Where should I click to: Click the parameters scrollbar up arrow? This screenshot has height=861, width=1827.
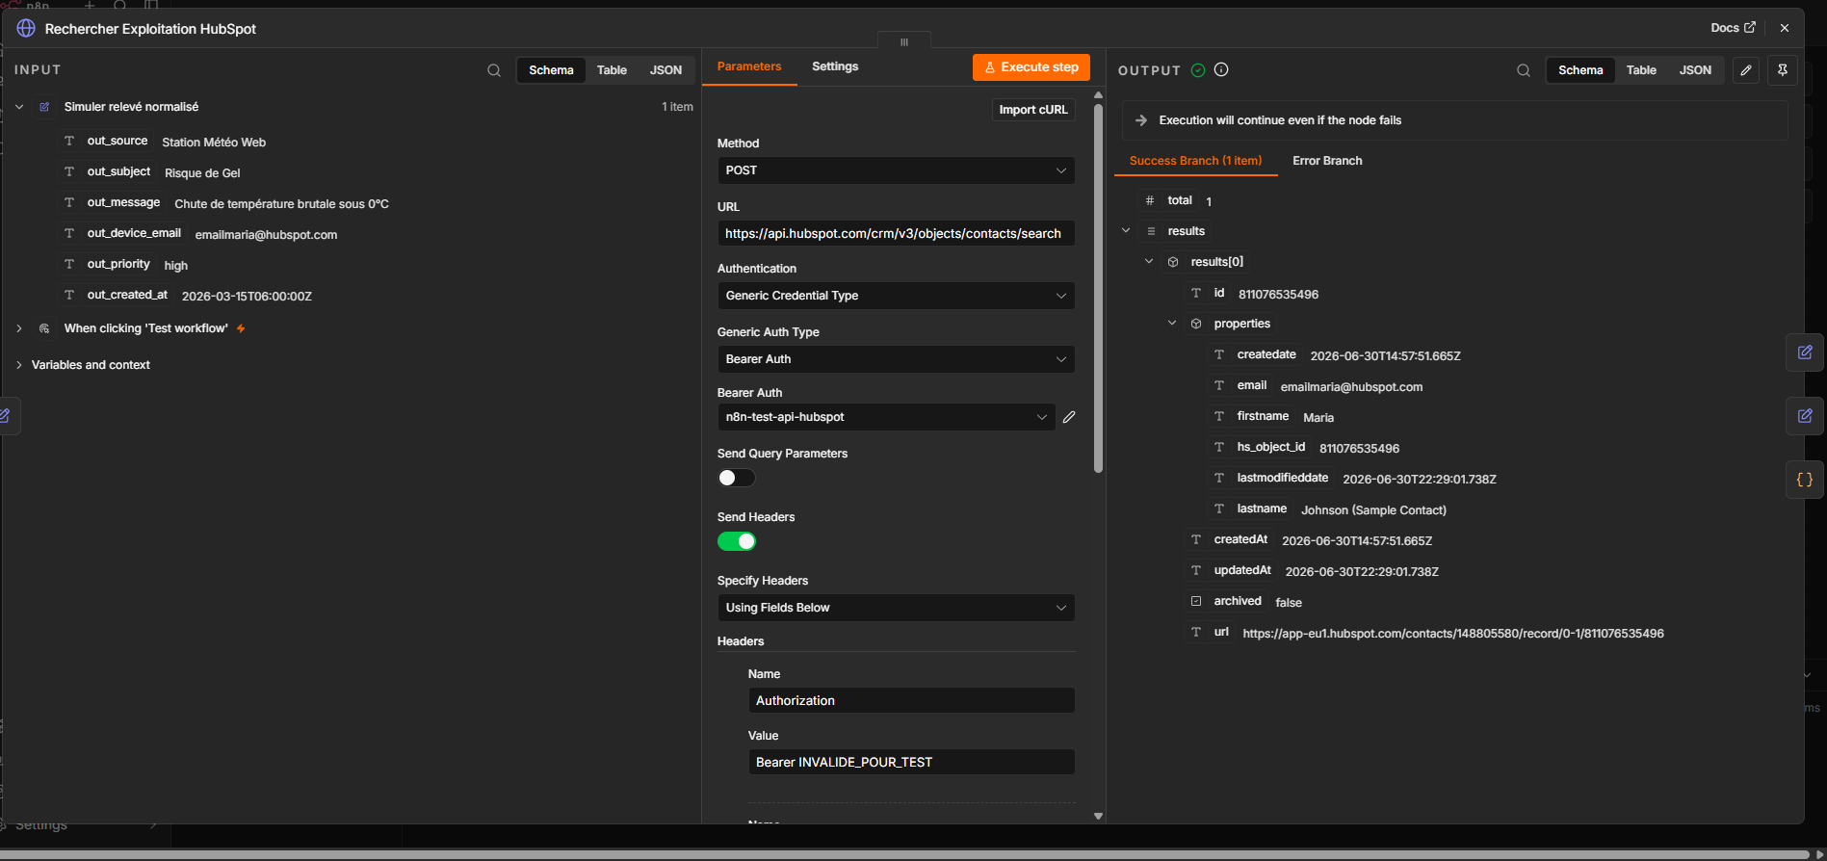(1098, 94)
